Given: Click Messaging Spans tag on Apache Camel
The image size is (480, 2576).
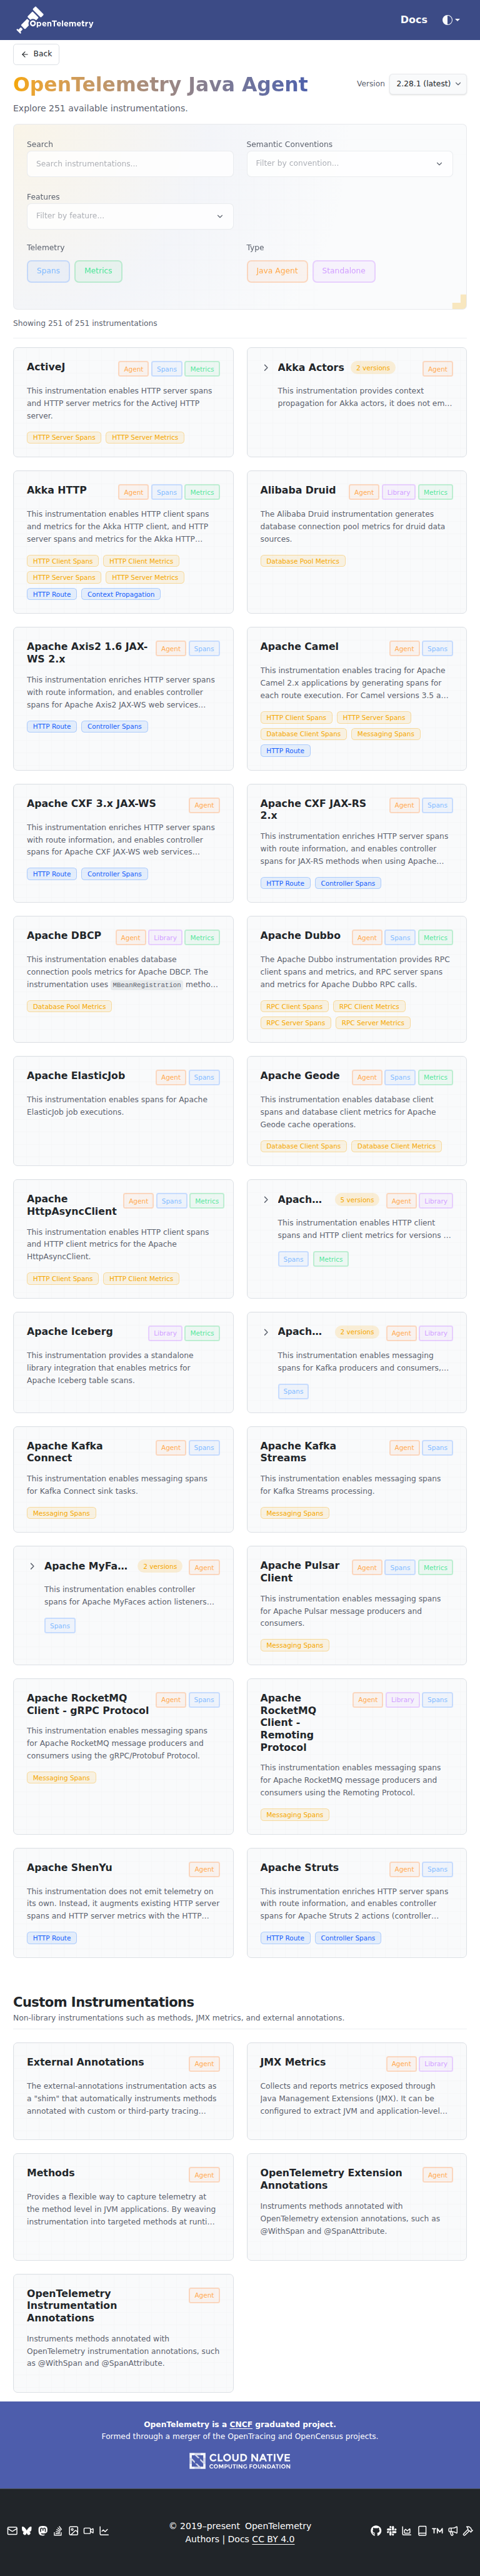Looking at the screenshot, I should (385, 734).
